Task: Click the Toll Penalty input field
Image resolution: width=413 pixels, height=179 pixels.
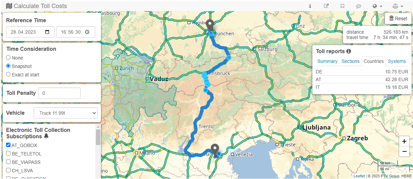Action: point(60,93)
